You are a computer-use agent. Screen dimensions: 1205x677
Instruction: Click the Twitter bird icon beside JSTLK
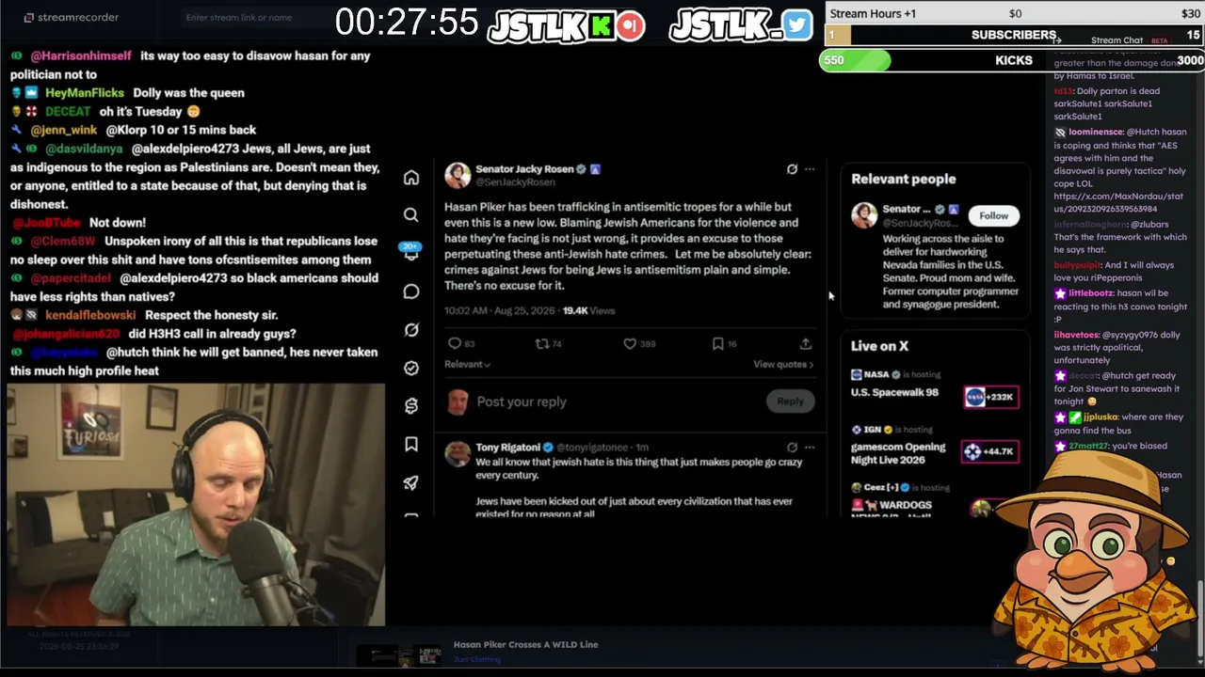(x=796, y=25)
